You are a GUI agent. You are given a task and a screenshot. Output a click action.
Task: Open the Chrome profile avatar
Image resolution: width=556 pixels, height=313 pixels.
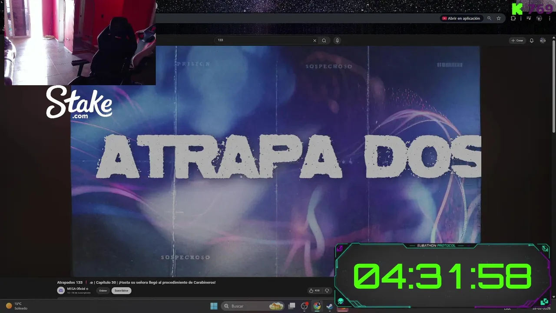(539, 18)
